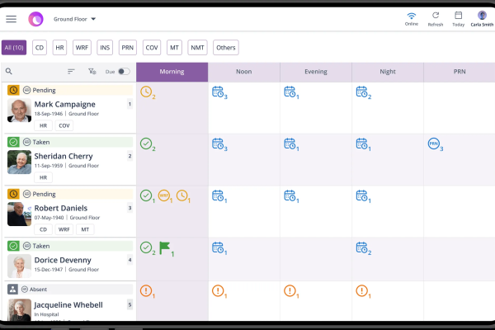Click the filter funnel icon
The width and height of the screenshot is (495, 330).
pyautogui.click(x=92, y=72)
